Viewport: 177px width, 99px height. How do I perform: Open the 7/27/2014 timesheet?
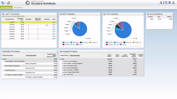54,39
